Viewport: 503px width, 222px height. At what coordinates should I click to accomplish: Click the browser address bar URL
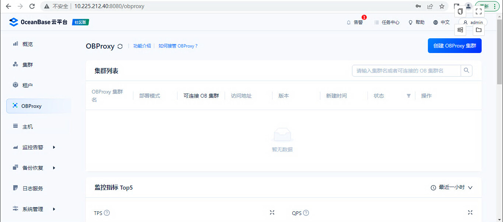(109, 6)
